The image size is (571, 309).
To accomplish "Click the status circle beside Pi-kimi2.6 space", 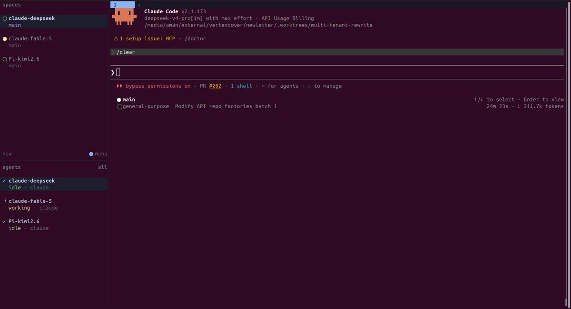I will [x=5, y=59].
